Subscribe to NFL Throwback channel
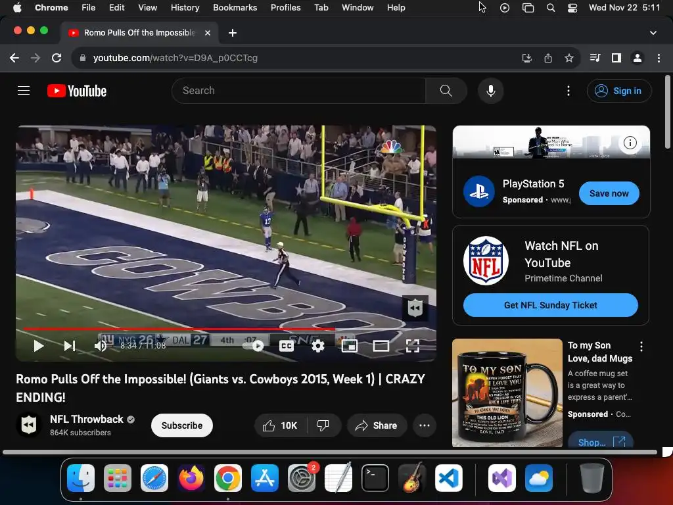The width and height of the screenshot is (673, 505). 182,425
